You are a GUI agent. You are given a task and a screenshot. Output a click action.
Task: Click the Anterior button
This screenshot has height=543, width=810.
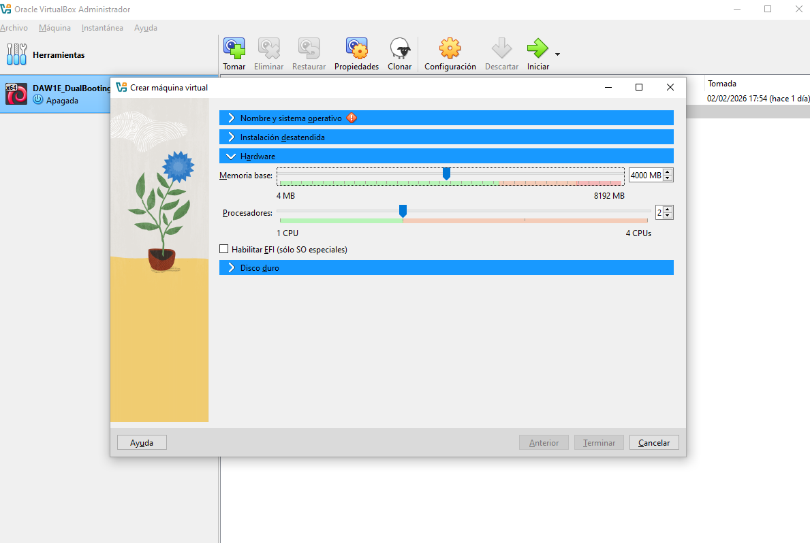coord(544,442)
